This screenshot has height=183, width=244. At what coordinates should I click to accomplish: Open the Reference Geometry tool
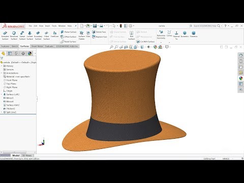click(x=161, y=35)
